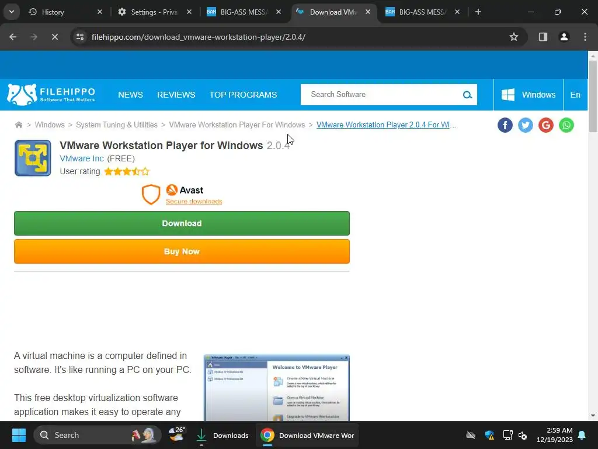
Task: Open the VMware Inc developer link
Action: (x=82, y=158)
